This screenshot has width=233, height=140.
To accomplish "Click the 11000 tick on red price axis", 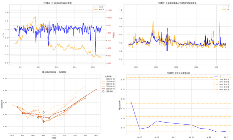I will (x=110, y=10).
